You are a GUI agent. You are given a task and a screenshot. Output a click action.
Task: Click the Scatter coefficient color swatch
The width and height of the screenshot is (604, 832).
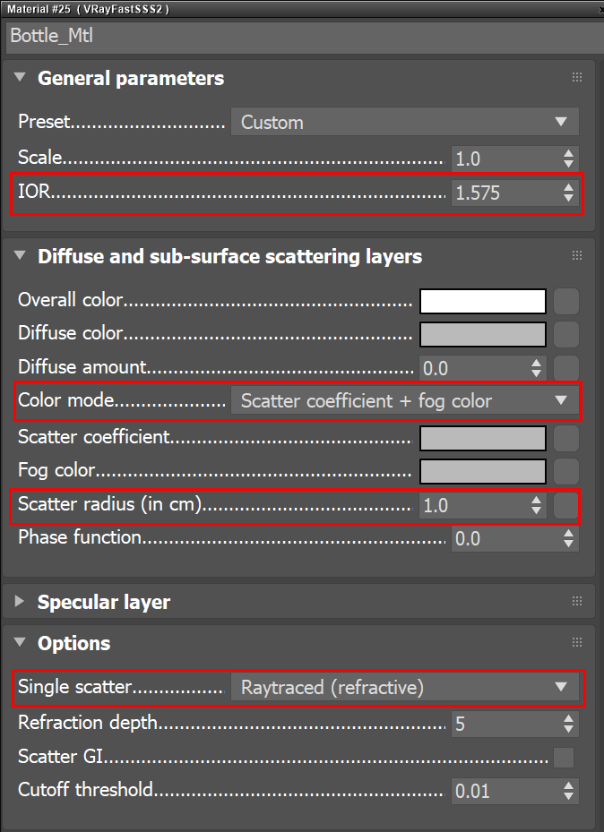pyautogui.click(x=483, y=438)
